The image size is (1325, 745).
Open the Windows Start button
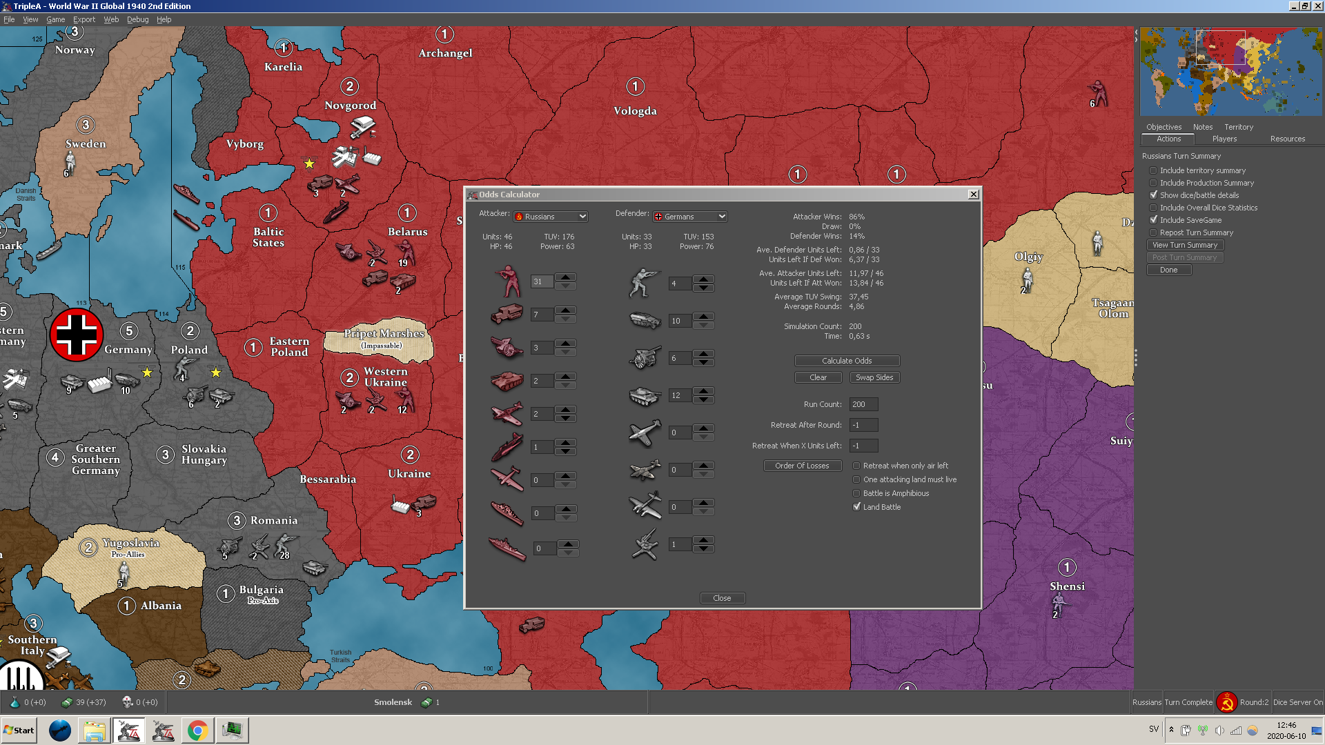19,731
